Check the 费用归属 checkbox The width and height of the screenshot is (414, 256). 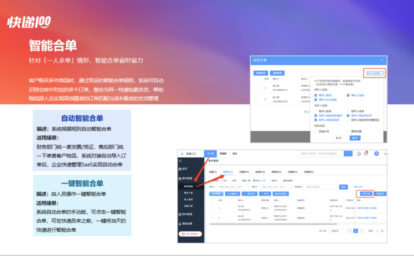(x=348, y=131)
